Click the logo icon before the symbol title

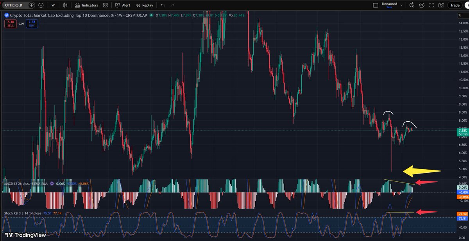point(7,15)
